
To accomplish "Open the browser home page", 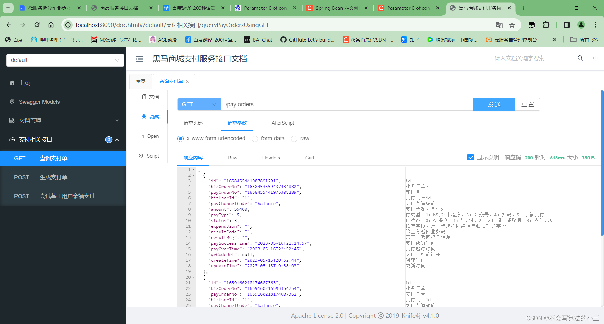I will pos(51,25).
